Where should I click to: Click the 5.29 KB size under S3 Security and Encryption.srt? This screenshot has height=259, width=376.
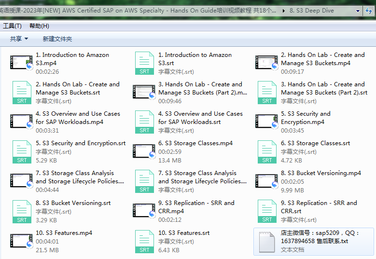(x=46, y=161)
